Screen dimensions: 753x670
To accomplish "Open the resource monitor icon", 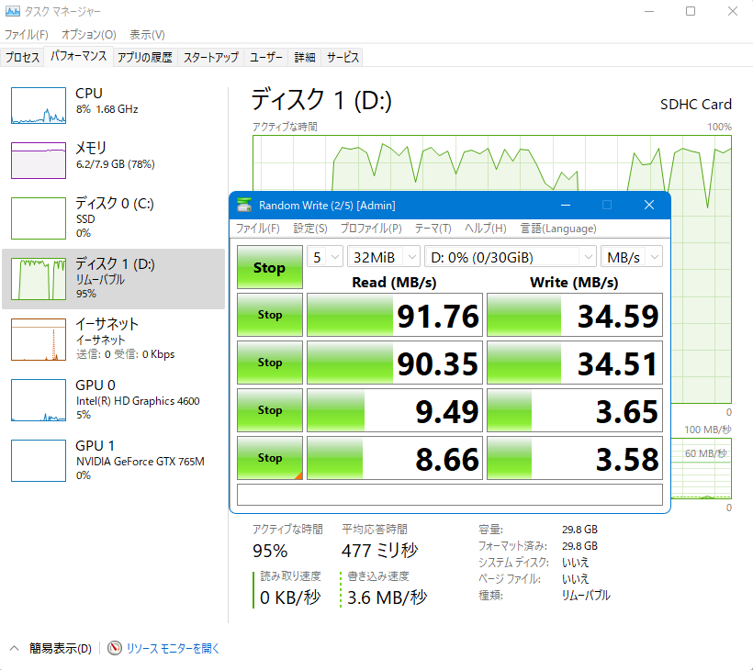I will click(114, 648).
